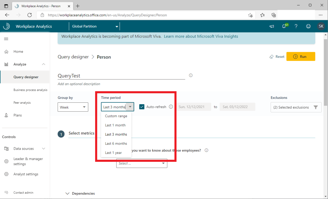The image size is (328, 199).
Task: Choose Last 1 month option
Action: point(116,125)
